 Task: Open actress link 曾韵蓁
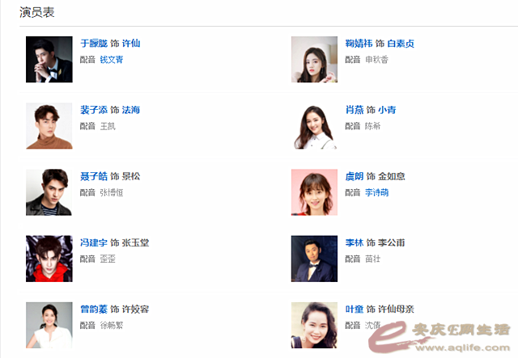pyautogui.click(x=94, y=310)
